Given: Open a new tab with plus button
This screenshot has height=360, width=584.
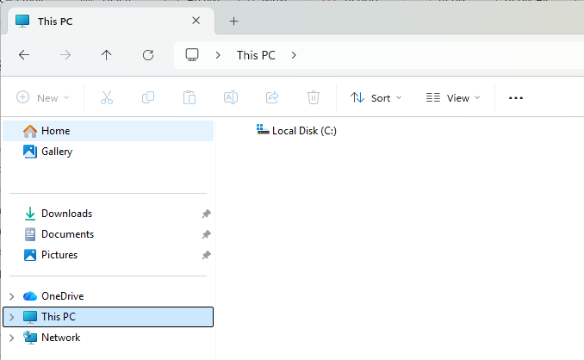Looking at the screenshot, I should pos(233,21).
